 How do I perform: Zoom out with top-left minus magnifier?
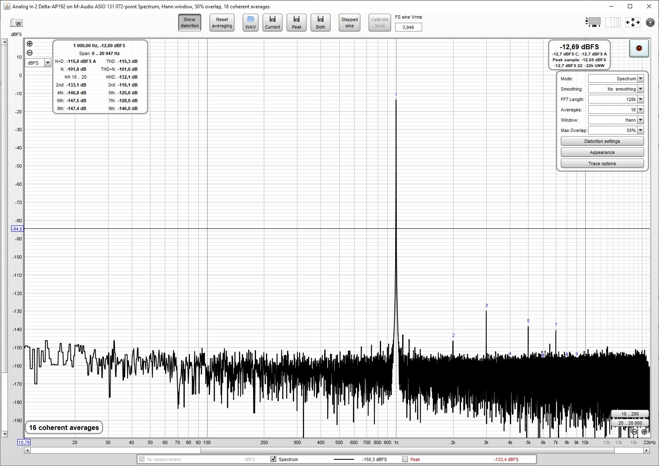29,53
